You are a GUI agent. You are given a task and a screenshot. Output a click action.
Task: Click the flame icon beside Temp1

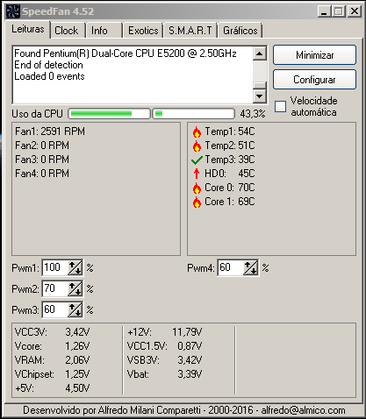[197, 132]
